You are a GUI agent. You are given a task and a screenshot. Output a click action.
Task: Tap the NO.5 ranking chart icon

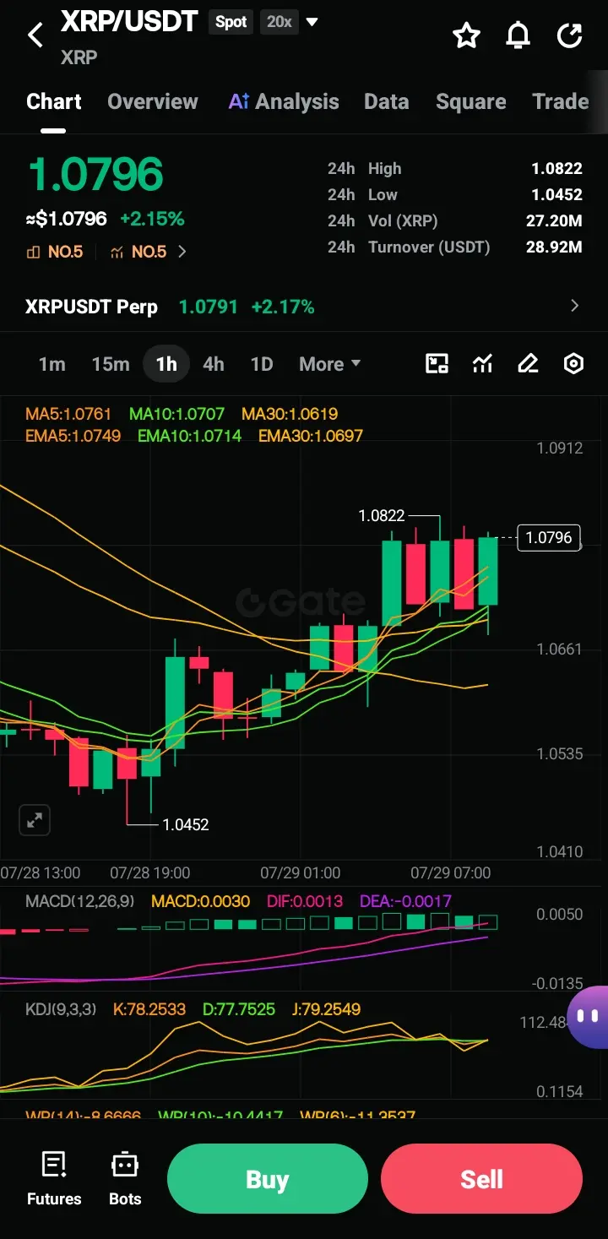(117, 252)
